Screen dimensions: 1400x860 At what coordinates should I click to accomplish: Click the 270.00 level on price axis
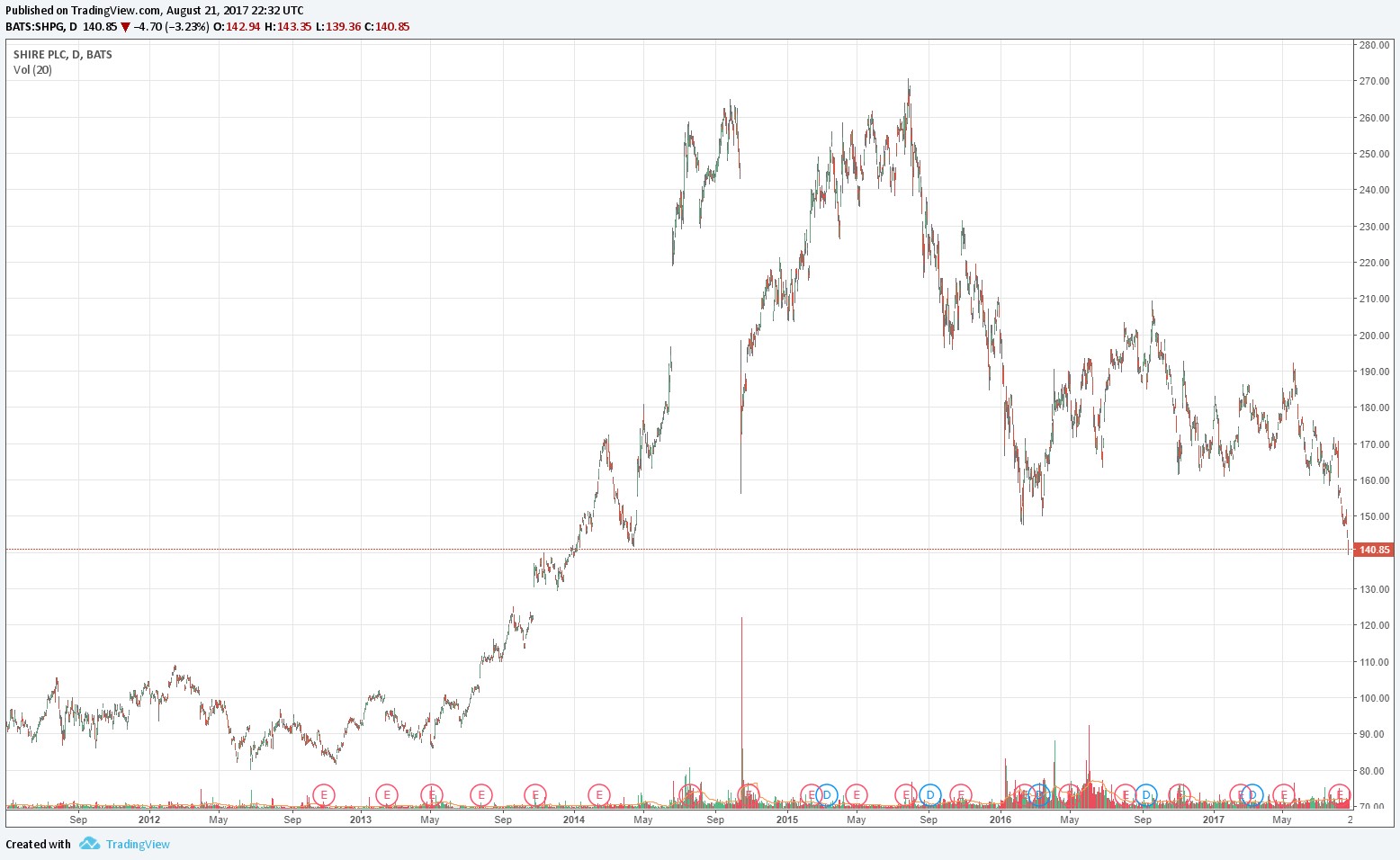click(x=1374, y=81)
